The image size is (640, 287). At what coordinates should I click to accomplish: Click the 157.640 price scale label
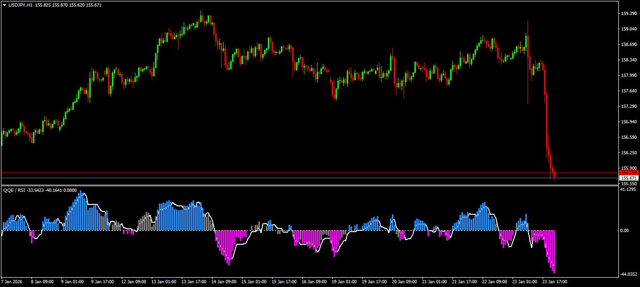(629, 91)
